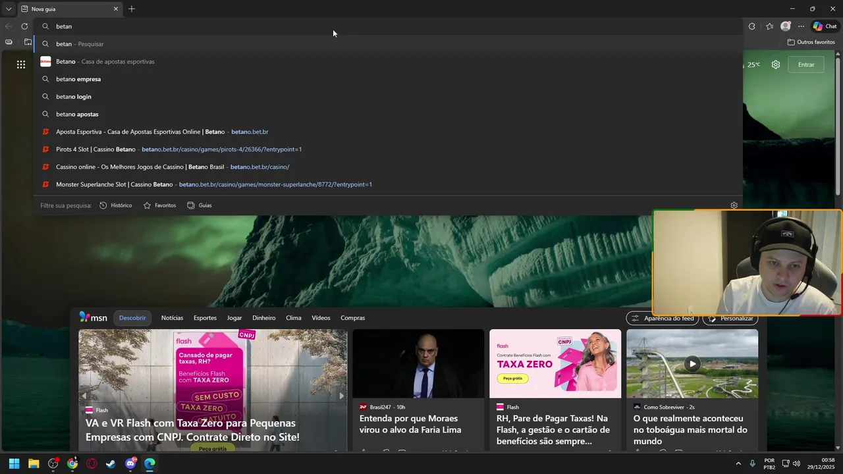The height and width of the screenshot is (474, 843).
Task: Click the page vertical scrollbar
Action: point(838,125)
